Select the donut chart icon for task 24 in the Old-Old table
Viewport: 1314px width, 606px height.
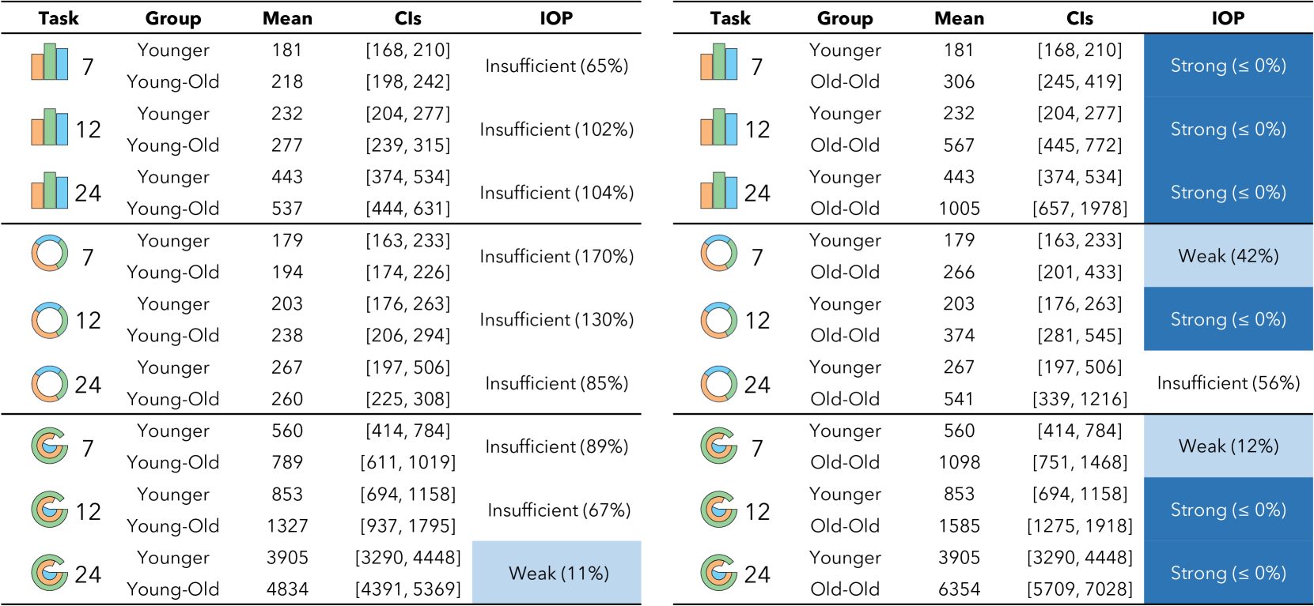click(x=718, y=384)
